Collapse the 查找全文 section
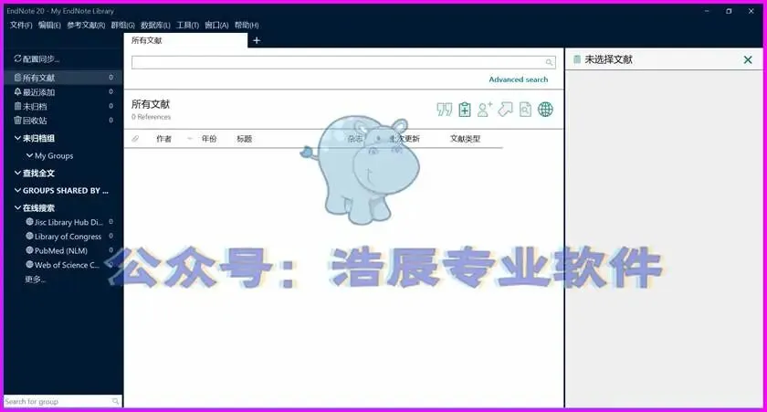The image size is (767, 412). pyautogui.click(x=17, y=174)
